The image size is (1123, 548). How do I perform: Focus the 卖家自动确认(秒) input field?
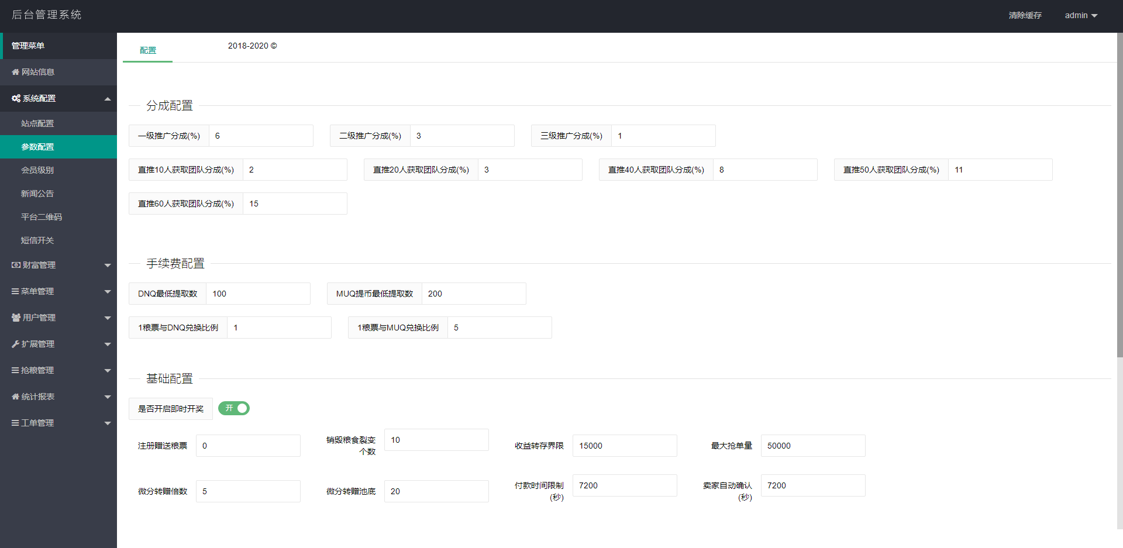tap(813, 485)
